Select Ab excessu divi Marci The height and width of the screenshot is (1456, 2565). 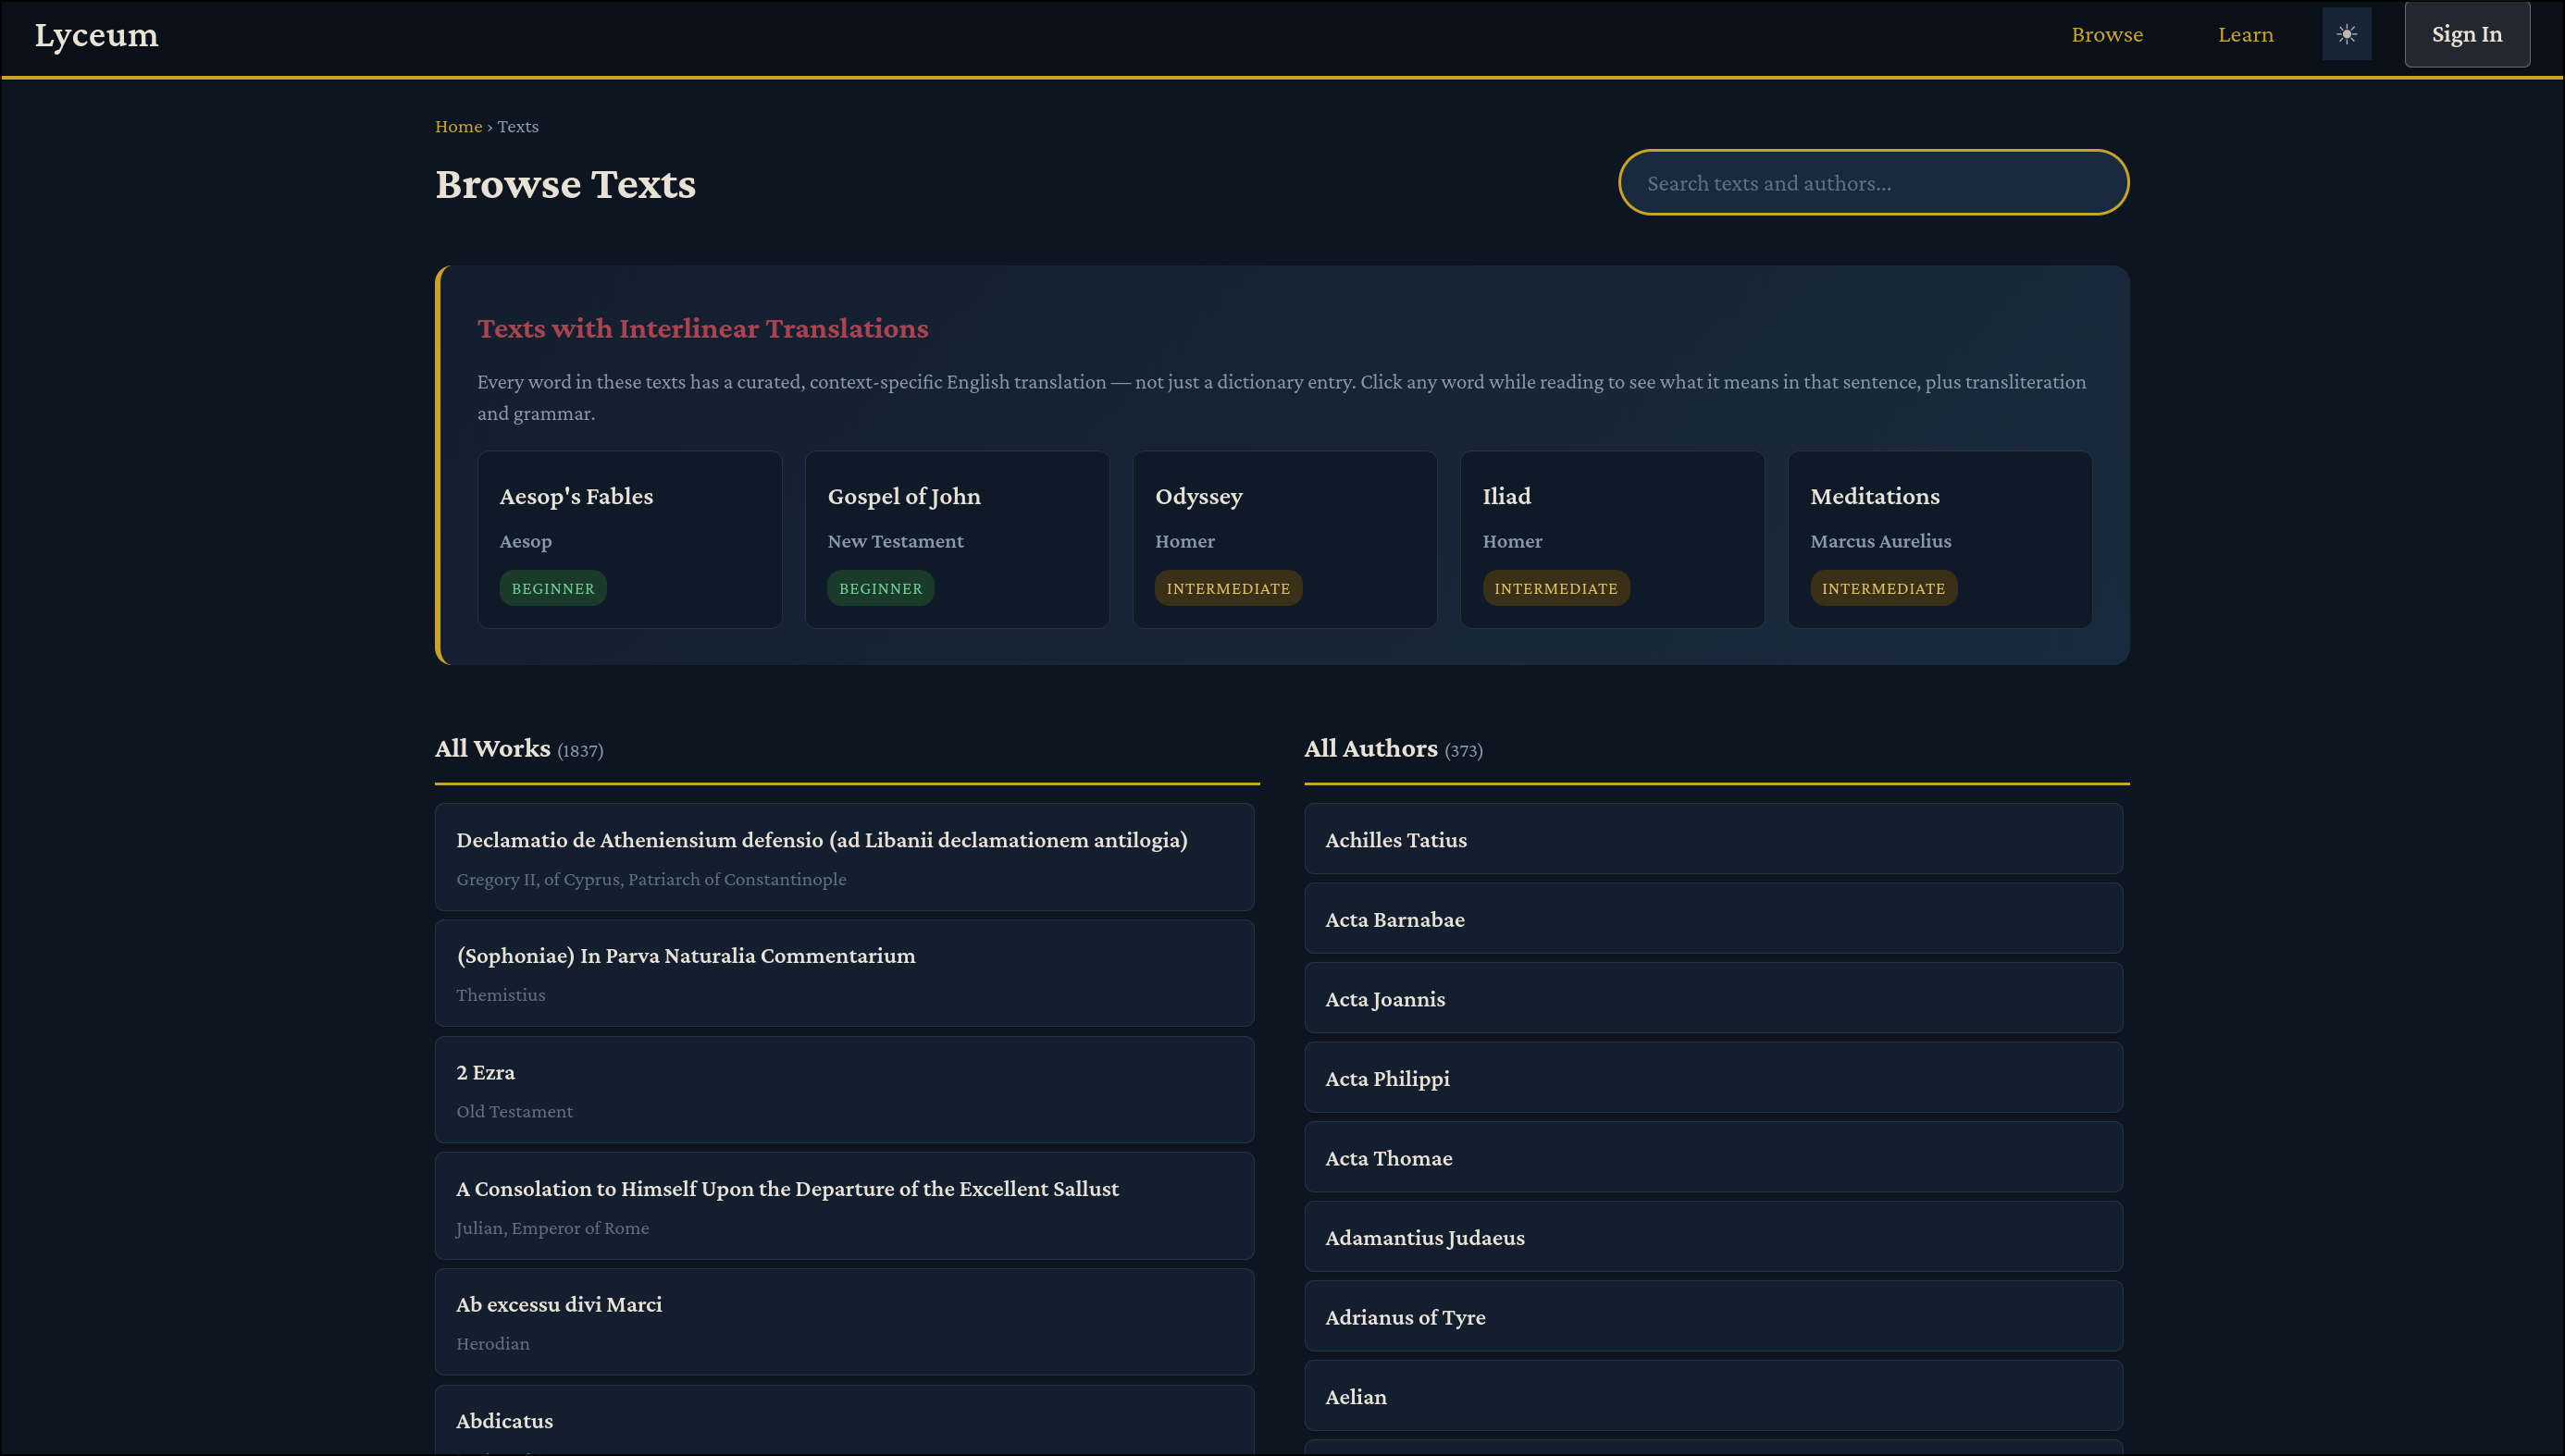(x=844, y=1321)
